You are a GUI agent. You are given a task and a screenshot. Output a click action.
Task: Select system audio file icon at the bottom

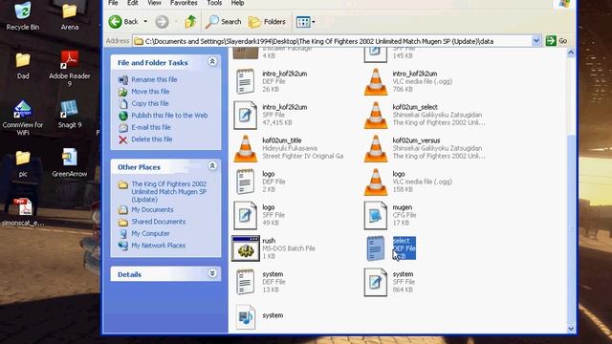pyautogui.click(x=246, y=316)
